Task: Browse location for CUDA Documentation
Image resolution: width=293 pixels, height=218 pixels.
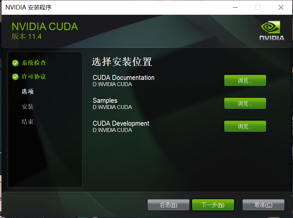Action: [x=245, y=81]
